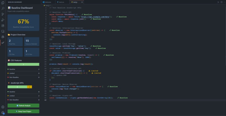Image resolution: width=226 pixels, height=116 pixels.
Task: Click the startViewTransition call on line 30
Action: pos(70,73)
